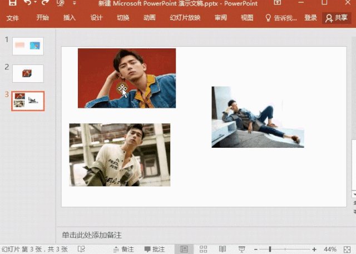Open the 视图 tab
Viewport: 356px width, 254px height.
tap(247, 17)
